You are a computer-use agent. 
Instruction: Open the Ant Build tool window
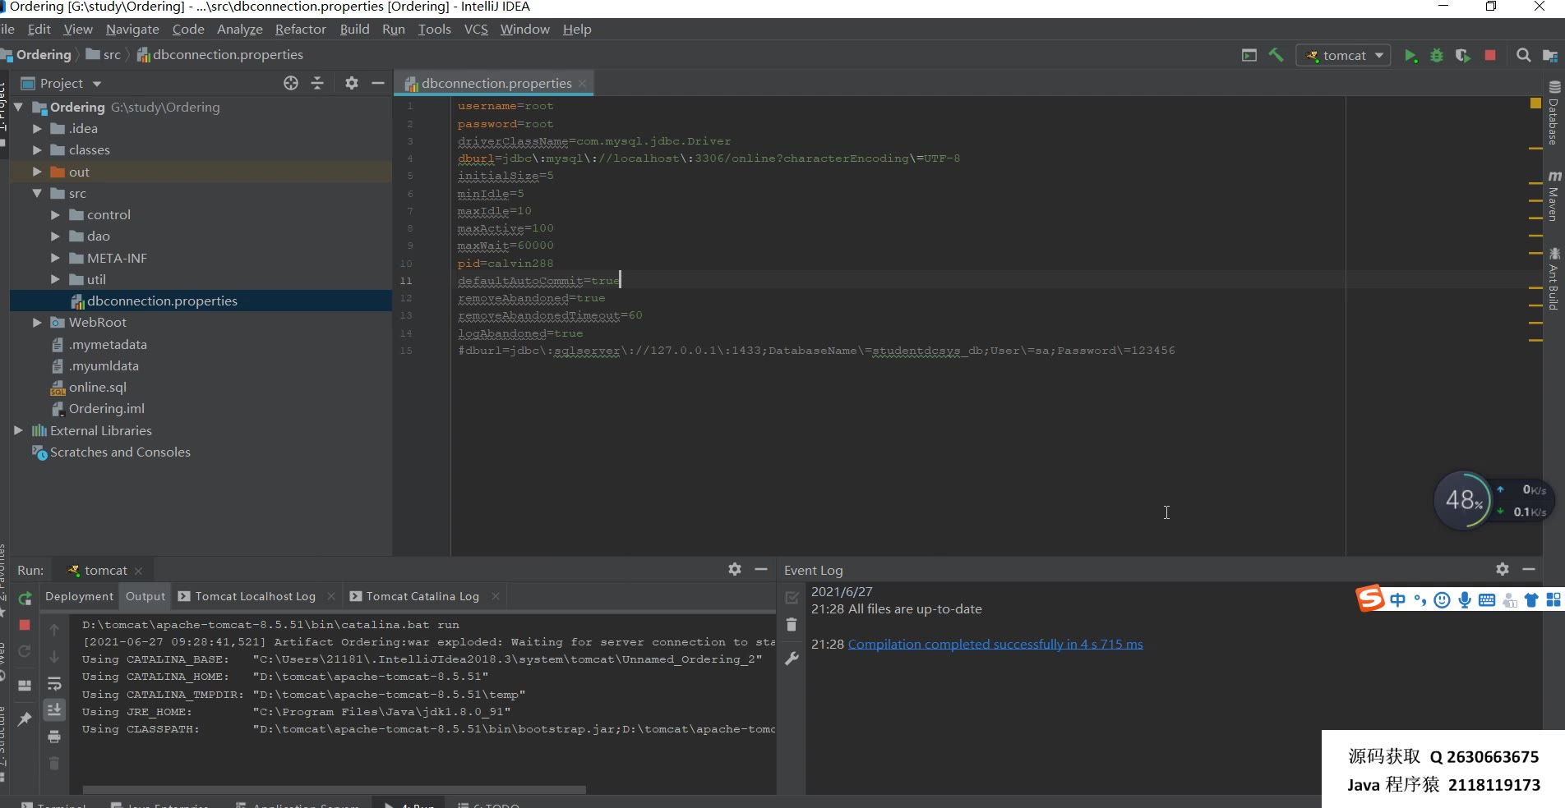1553,279
